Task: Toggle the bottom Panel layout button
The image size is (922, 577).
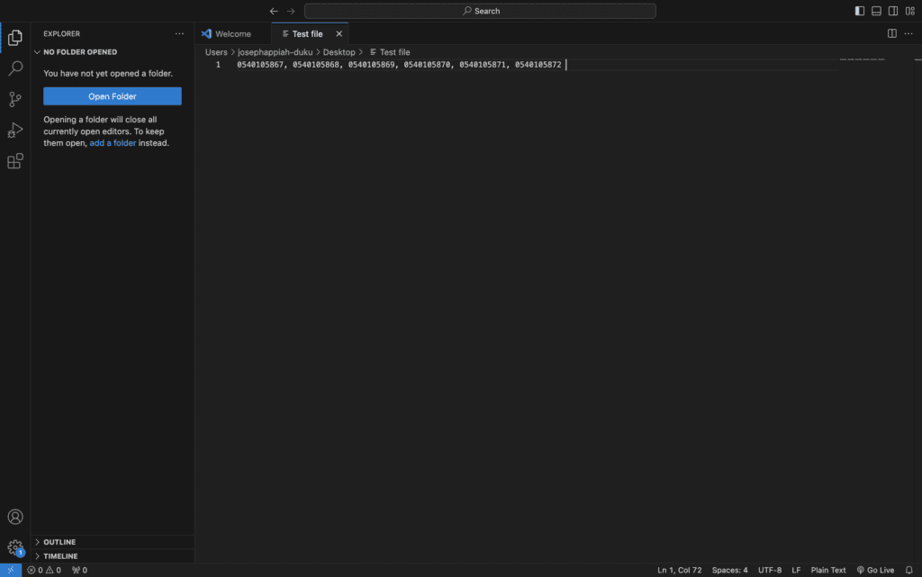Action: pos(876,11)
